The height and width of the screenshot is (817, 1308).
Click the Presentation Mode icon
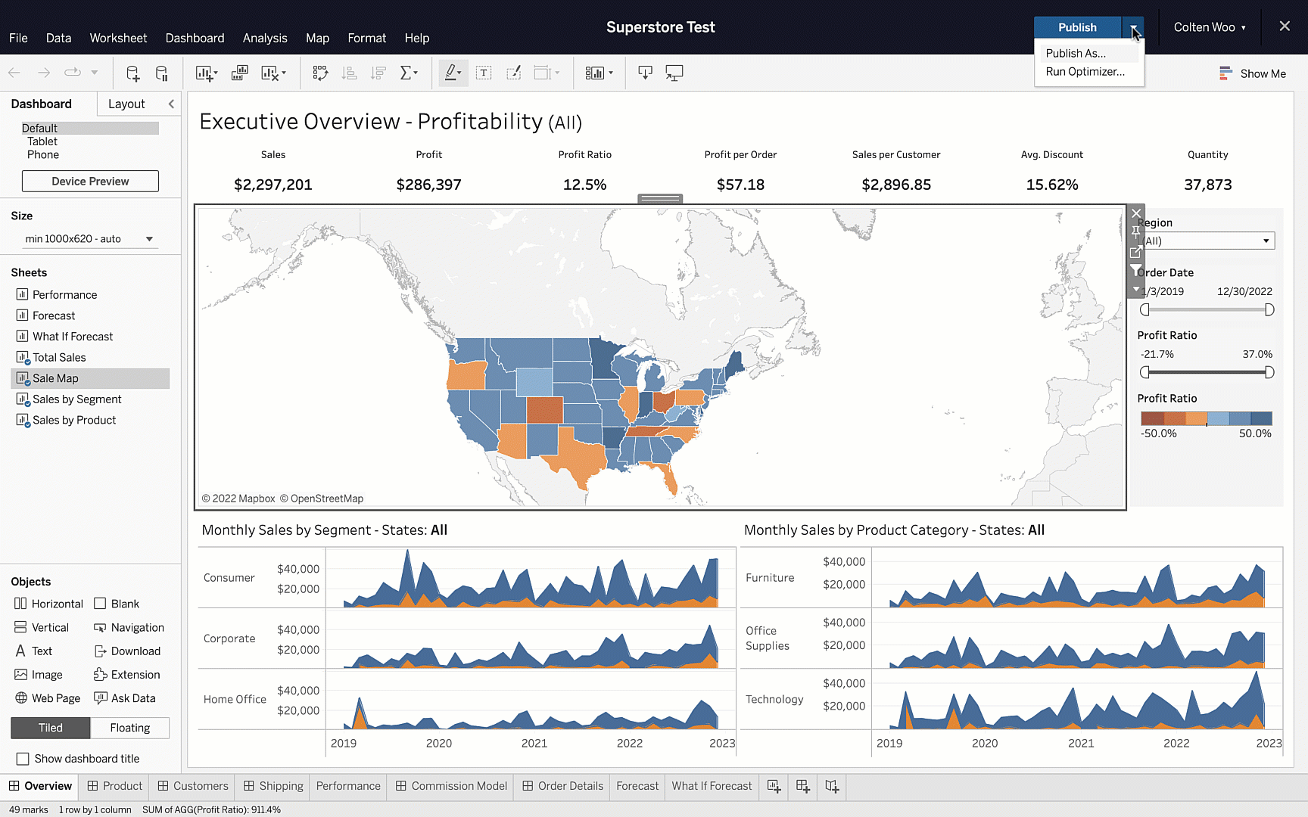click(x=674, y=73)
